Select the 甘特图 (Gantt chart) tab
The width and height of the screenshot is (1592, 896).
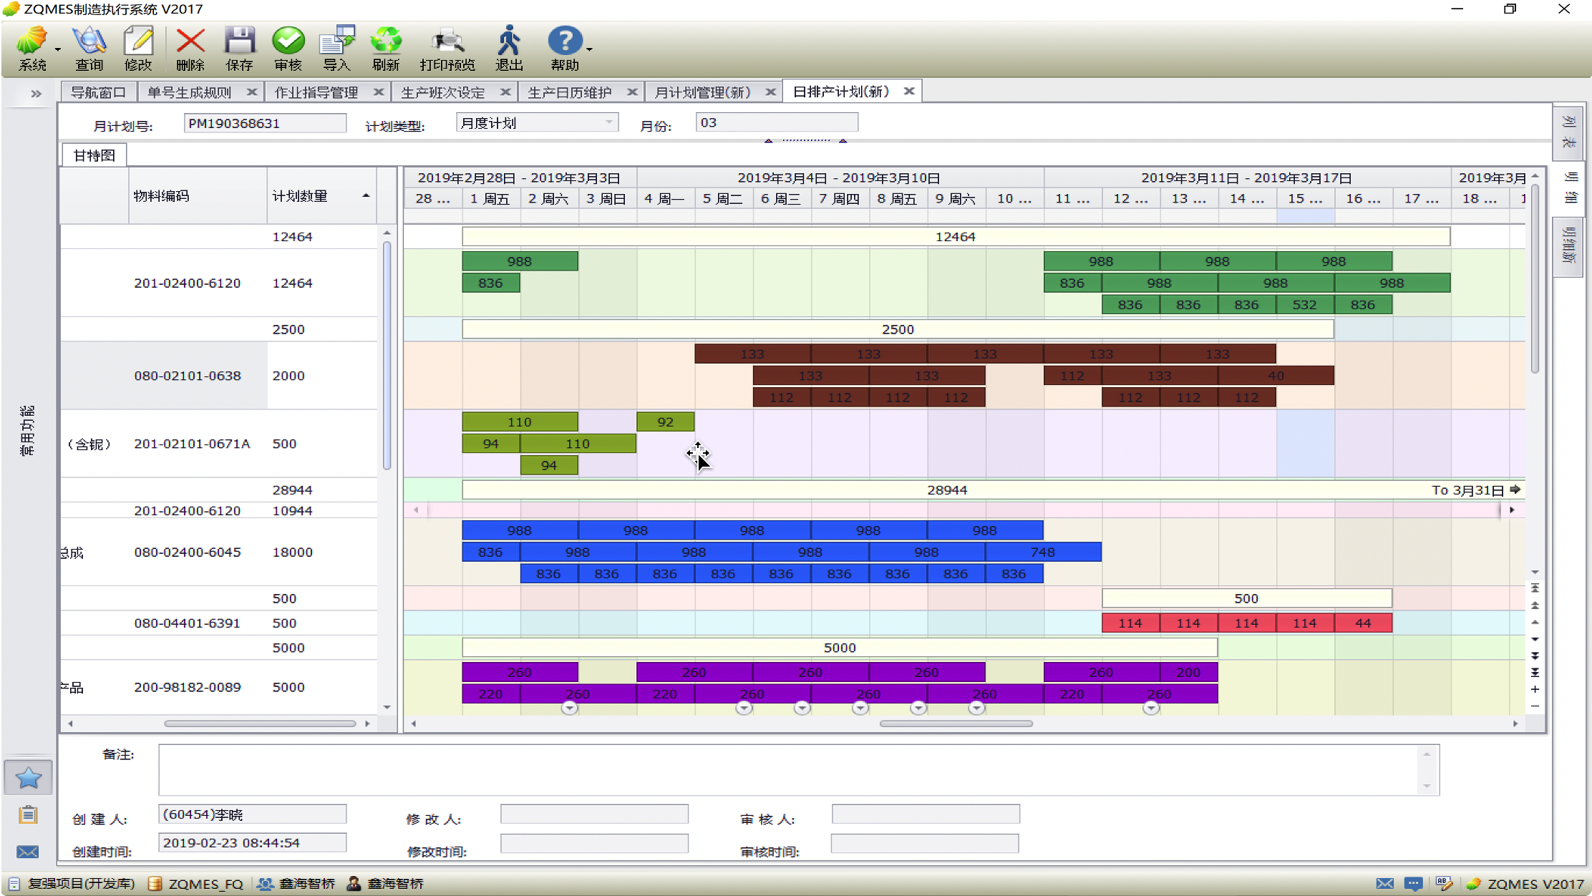(94, 155)
